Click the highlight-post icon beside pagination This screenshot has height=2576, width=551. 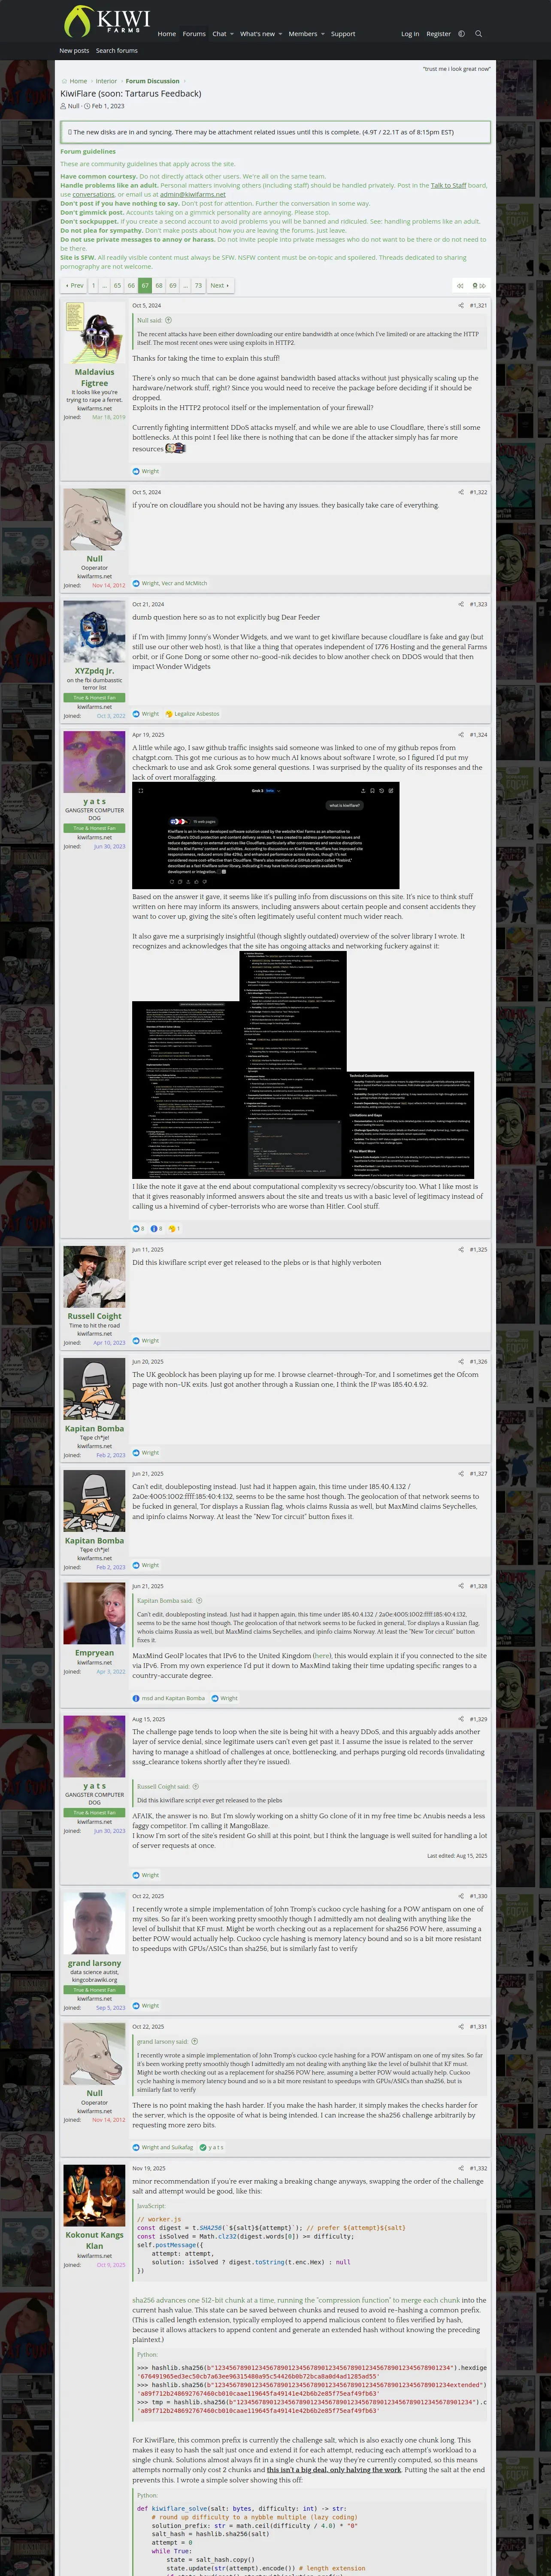(474, 285)
